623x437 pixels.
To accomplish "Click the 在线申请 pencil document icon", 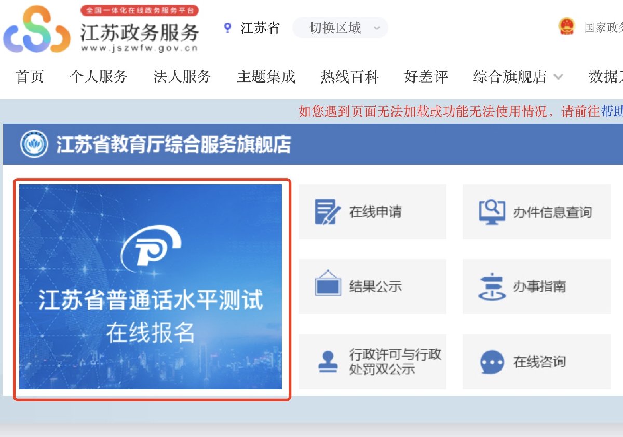I will tap(328, 212).
